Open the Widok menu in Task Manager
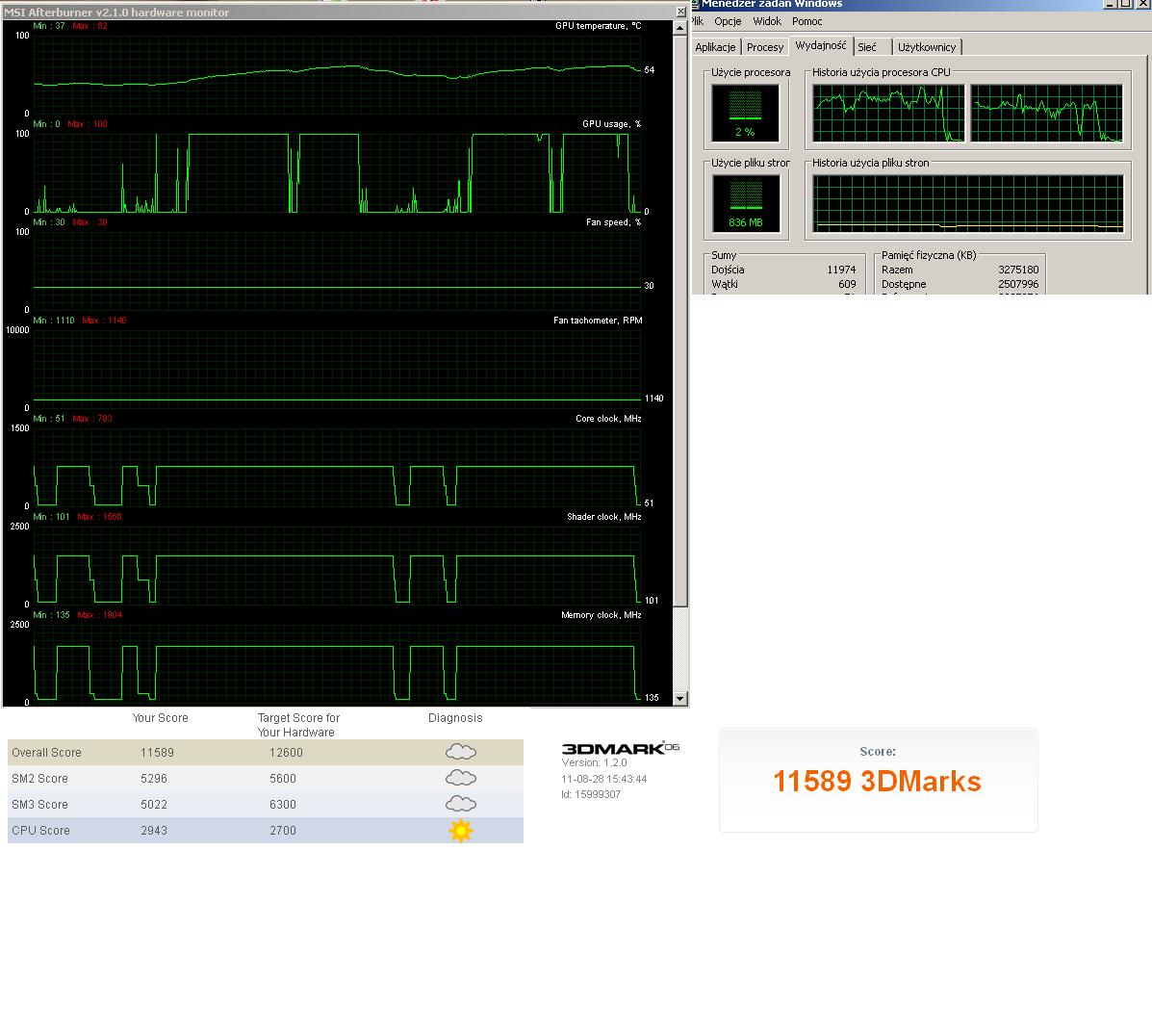The width and height of the screenshot is (1152, 1031). 767,21
